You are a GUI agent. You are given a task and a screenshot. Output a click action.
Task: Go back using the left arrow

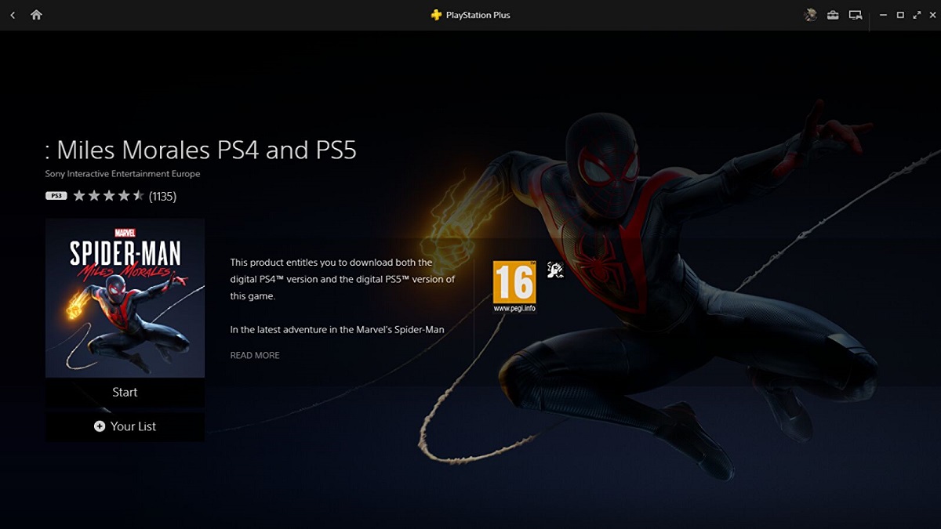(13, 15)
